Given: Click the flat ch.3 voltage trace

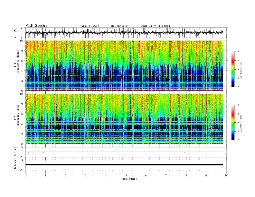Looking at the screenshot, I should tap(124, 152).
